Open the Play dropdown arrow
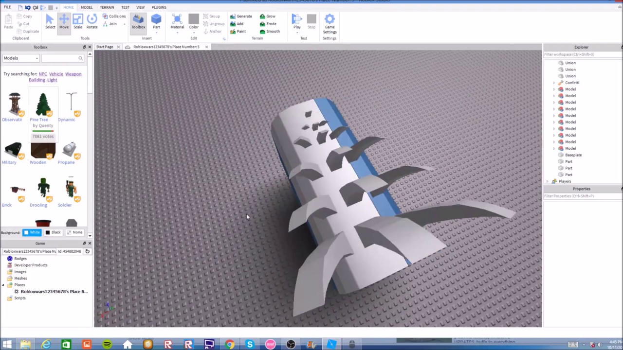The width and height of the screenshot is (623, 350). 297,33
